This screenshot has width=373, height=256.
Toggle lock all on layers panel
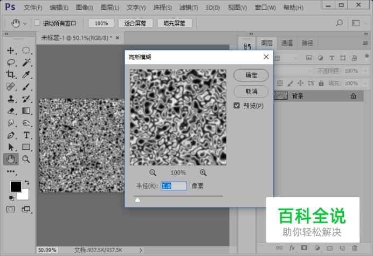321,84
